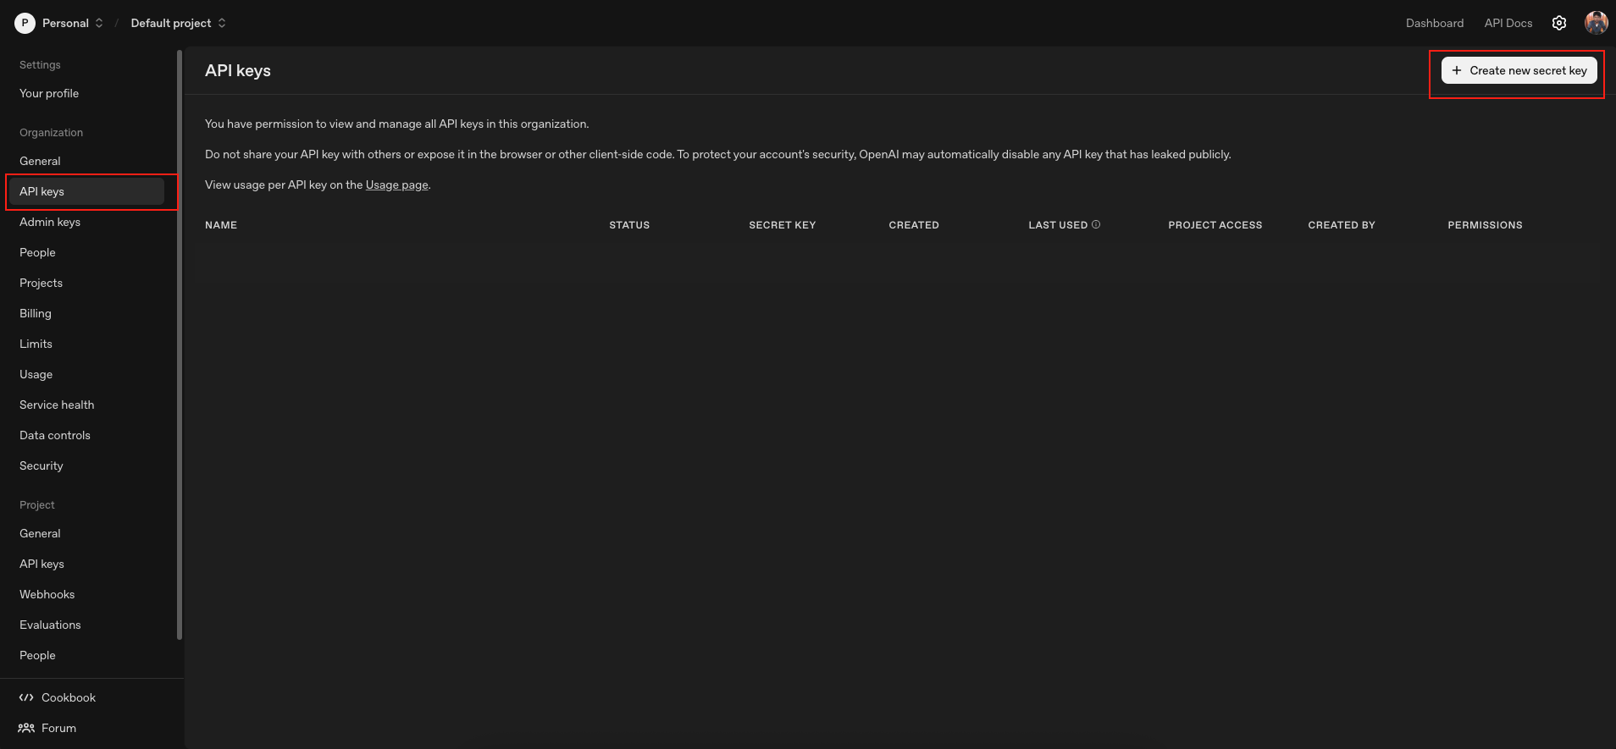This screenshot has height=749, width=1616.
Task: Click the Forum people icon
Action: pos(26,728)
